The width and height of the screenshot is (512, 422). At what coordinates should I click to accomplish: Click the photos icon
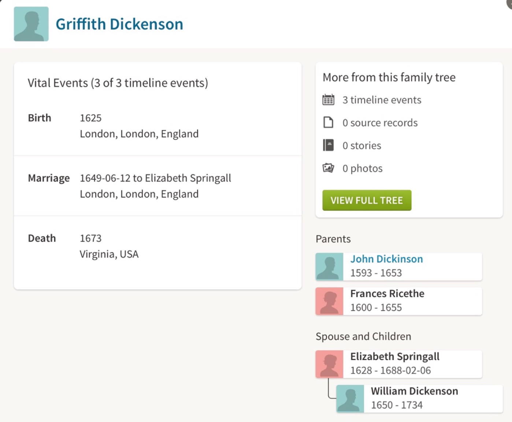click(x=328, y=168)
